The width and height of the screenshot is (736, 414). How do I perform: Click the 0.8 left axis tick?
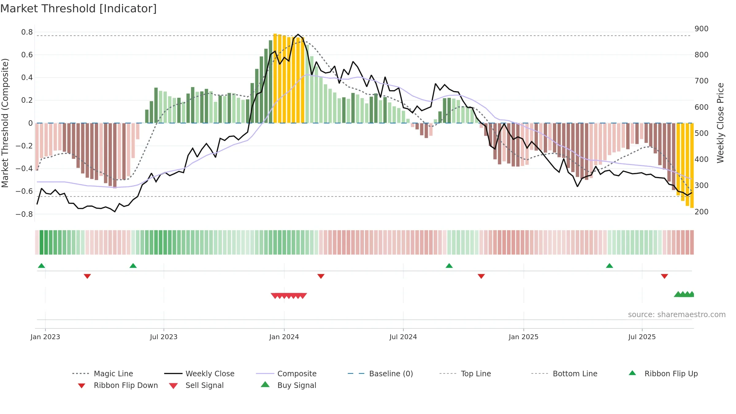(27, 32)
